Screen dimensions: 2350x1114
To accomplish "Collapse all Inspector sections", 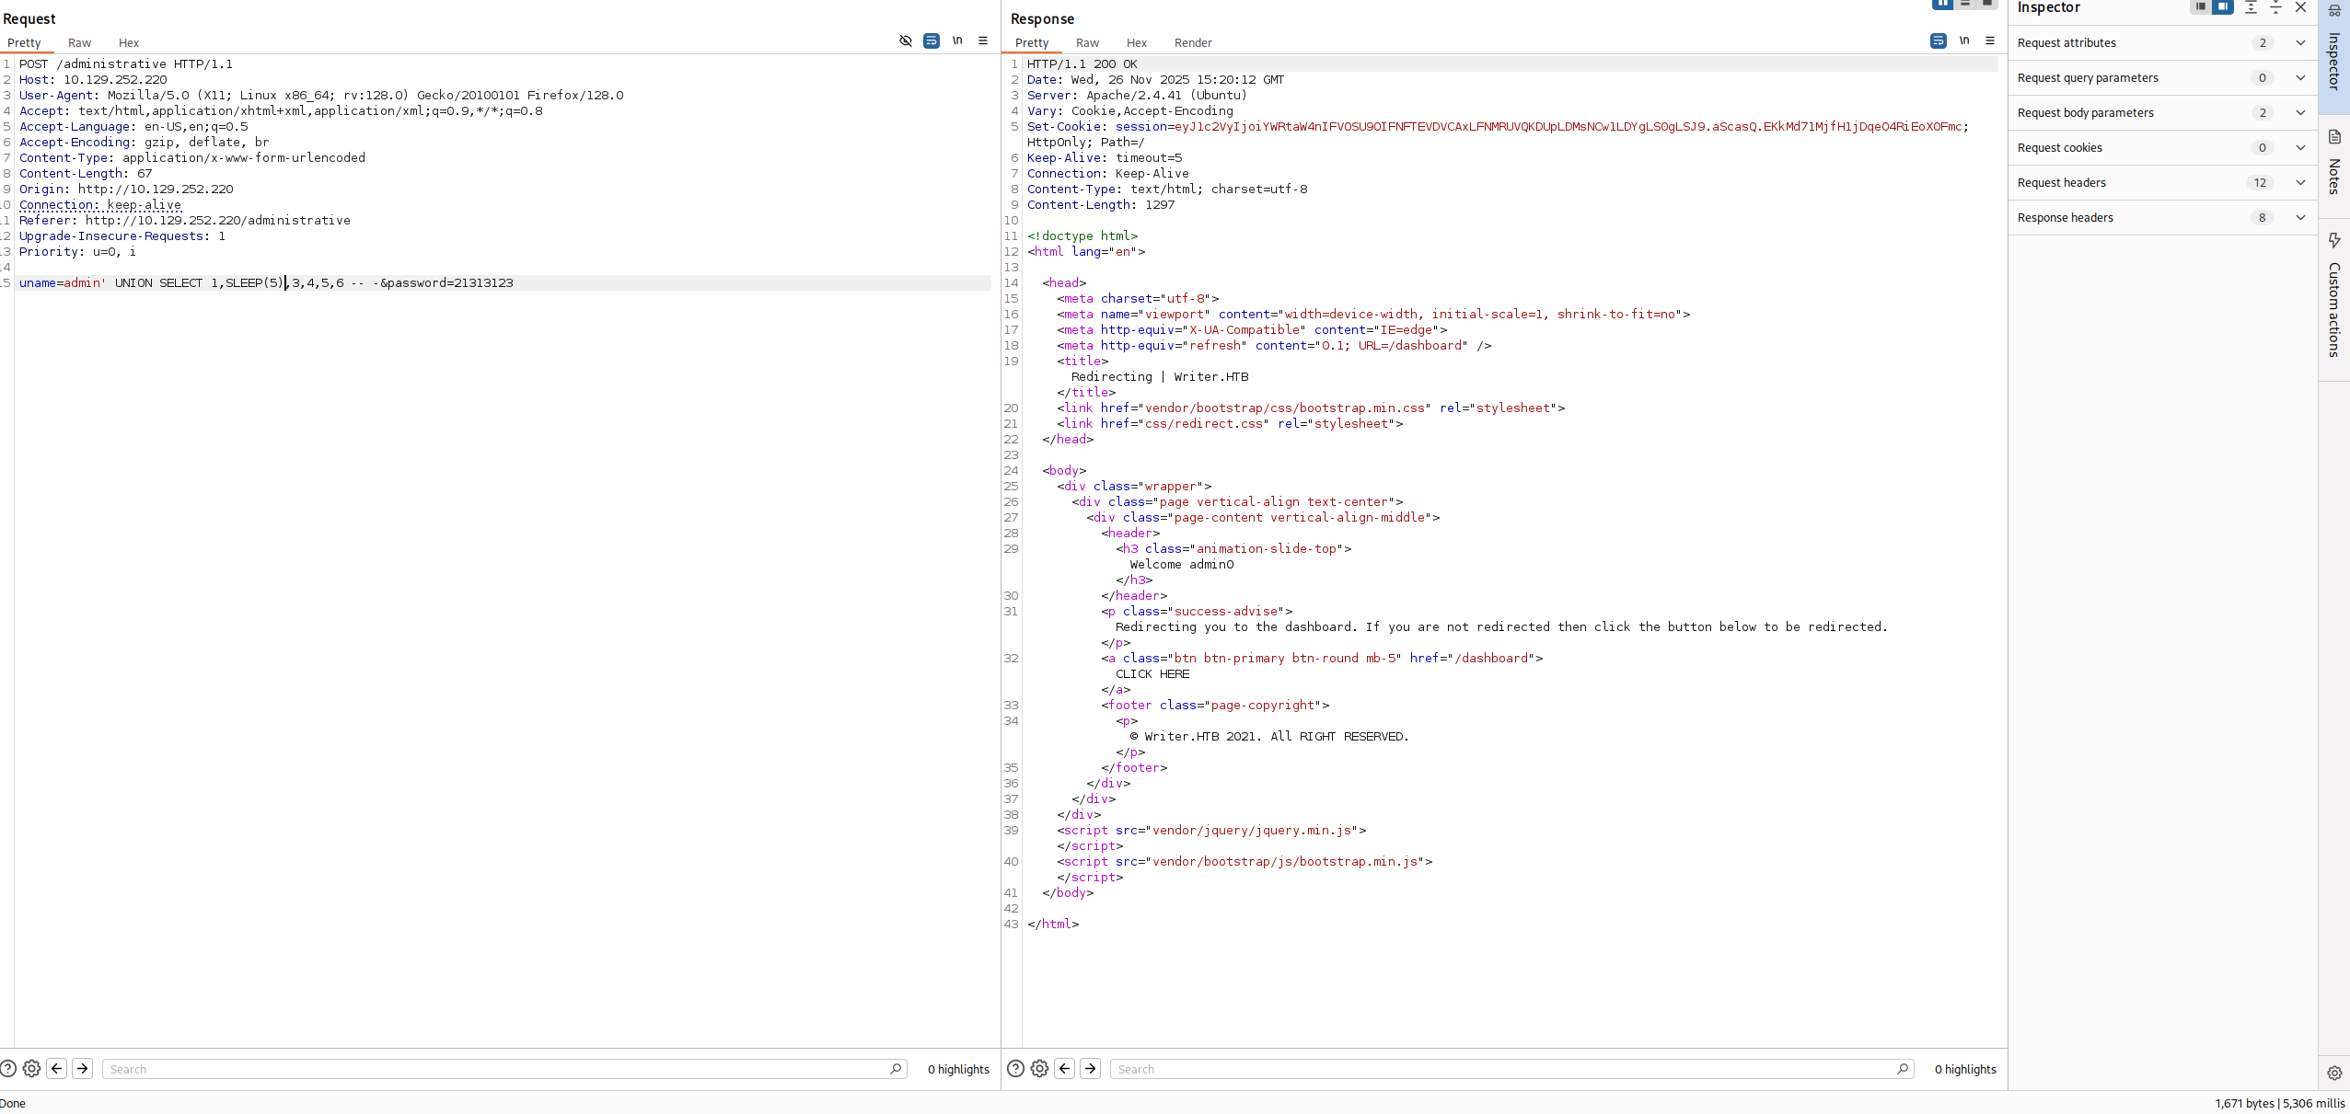I will tap(2275, 7).
